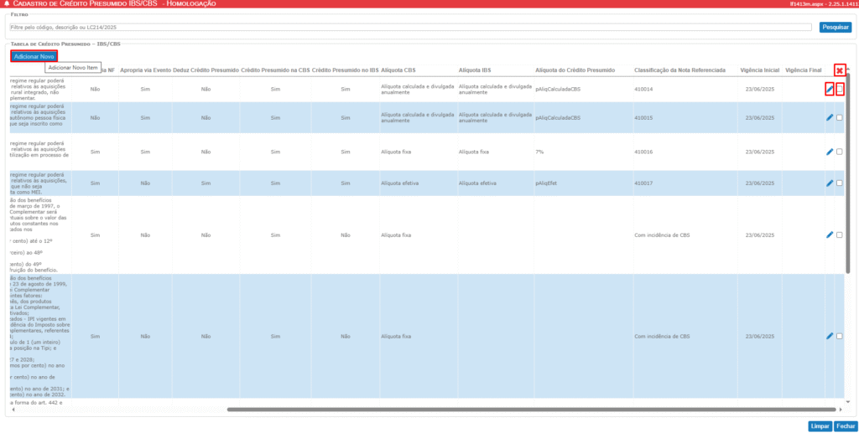Open edit for the 7% aliquota row

pos(830,152)
